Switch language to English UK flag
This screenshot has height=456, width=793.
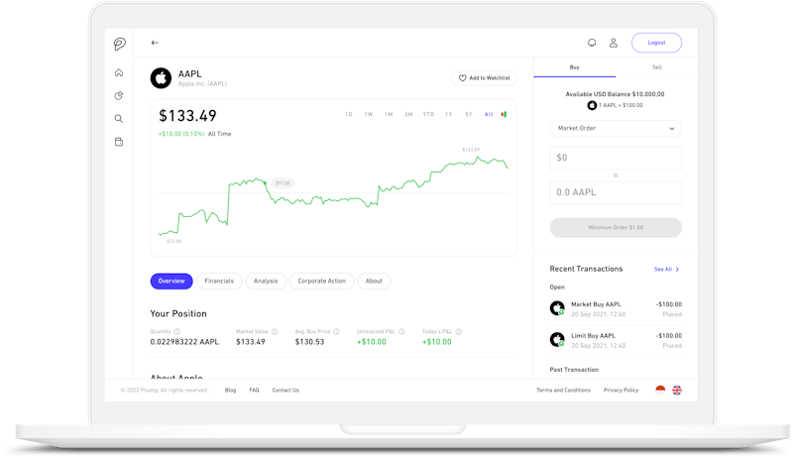(677, 390)
